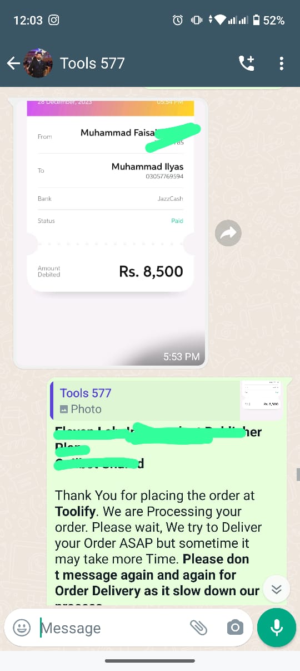This screenshot has width=300, height=671.
Task: Open the three-dot more options menu
Action: [x=281, y=64]
